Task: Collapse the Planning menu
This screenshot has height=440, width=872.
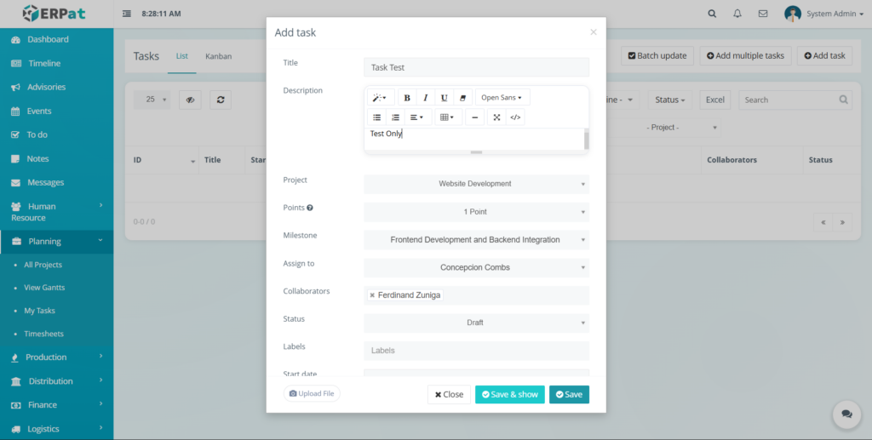Action: click(57, 242)
